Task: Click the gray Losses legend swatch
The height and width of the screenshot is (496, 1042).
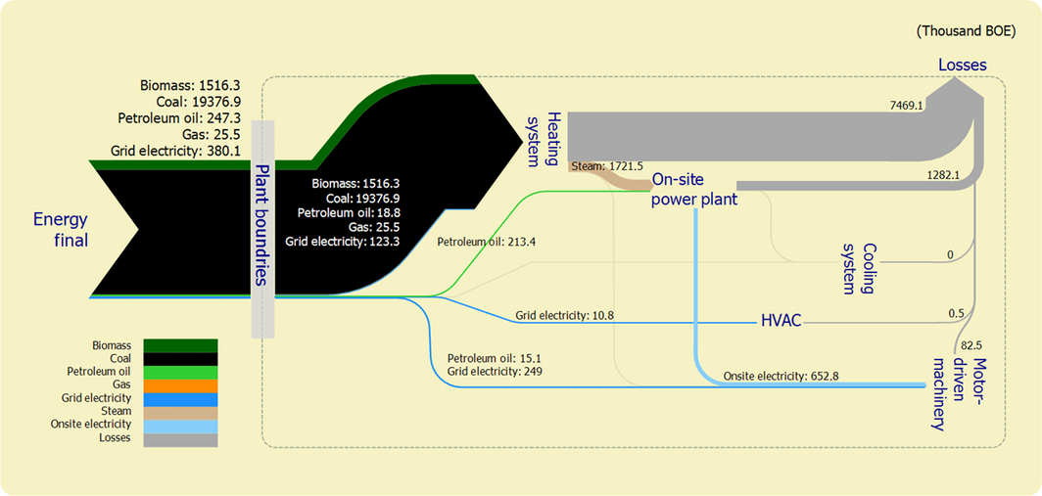Action: click(180, 439)
